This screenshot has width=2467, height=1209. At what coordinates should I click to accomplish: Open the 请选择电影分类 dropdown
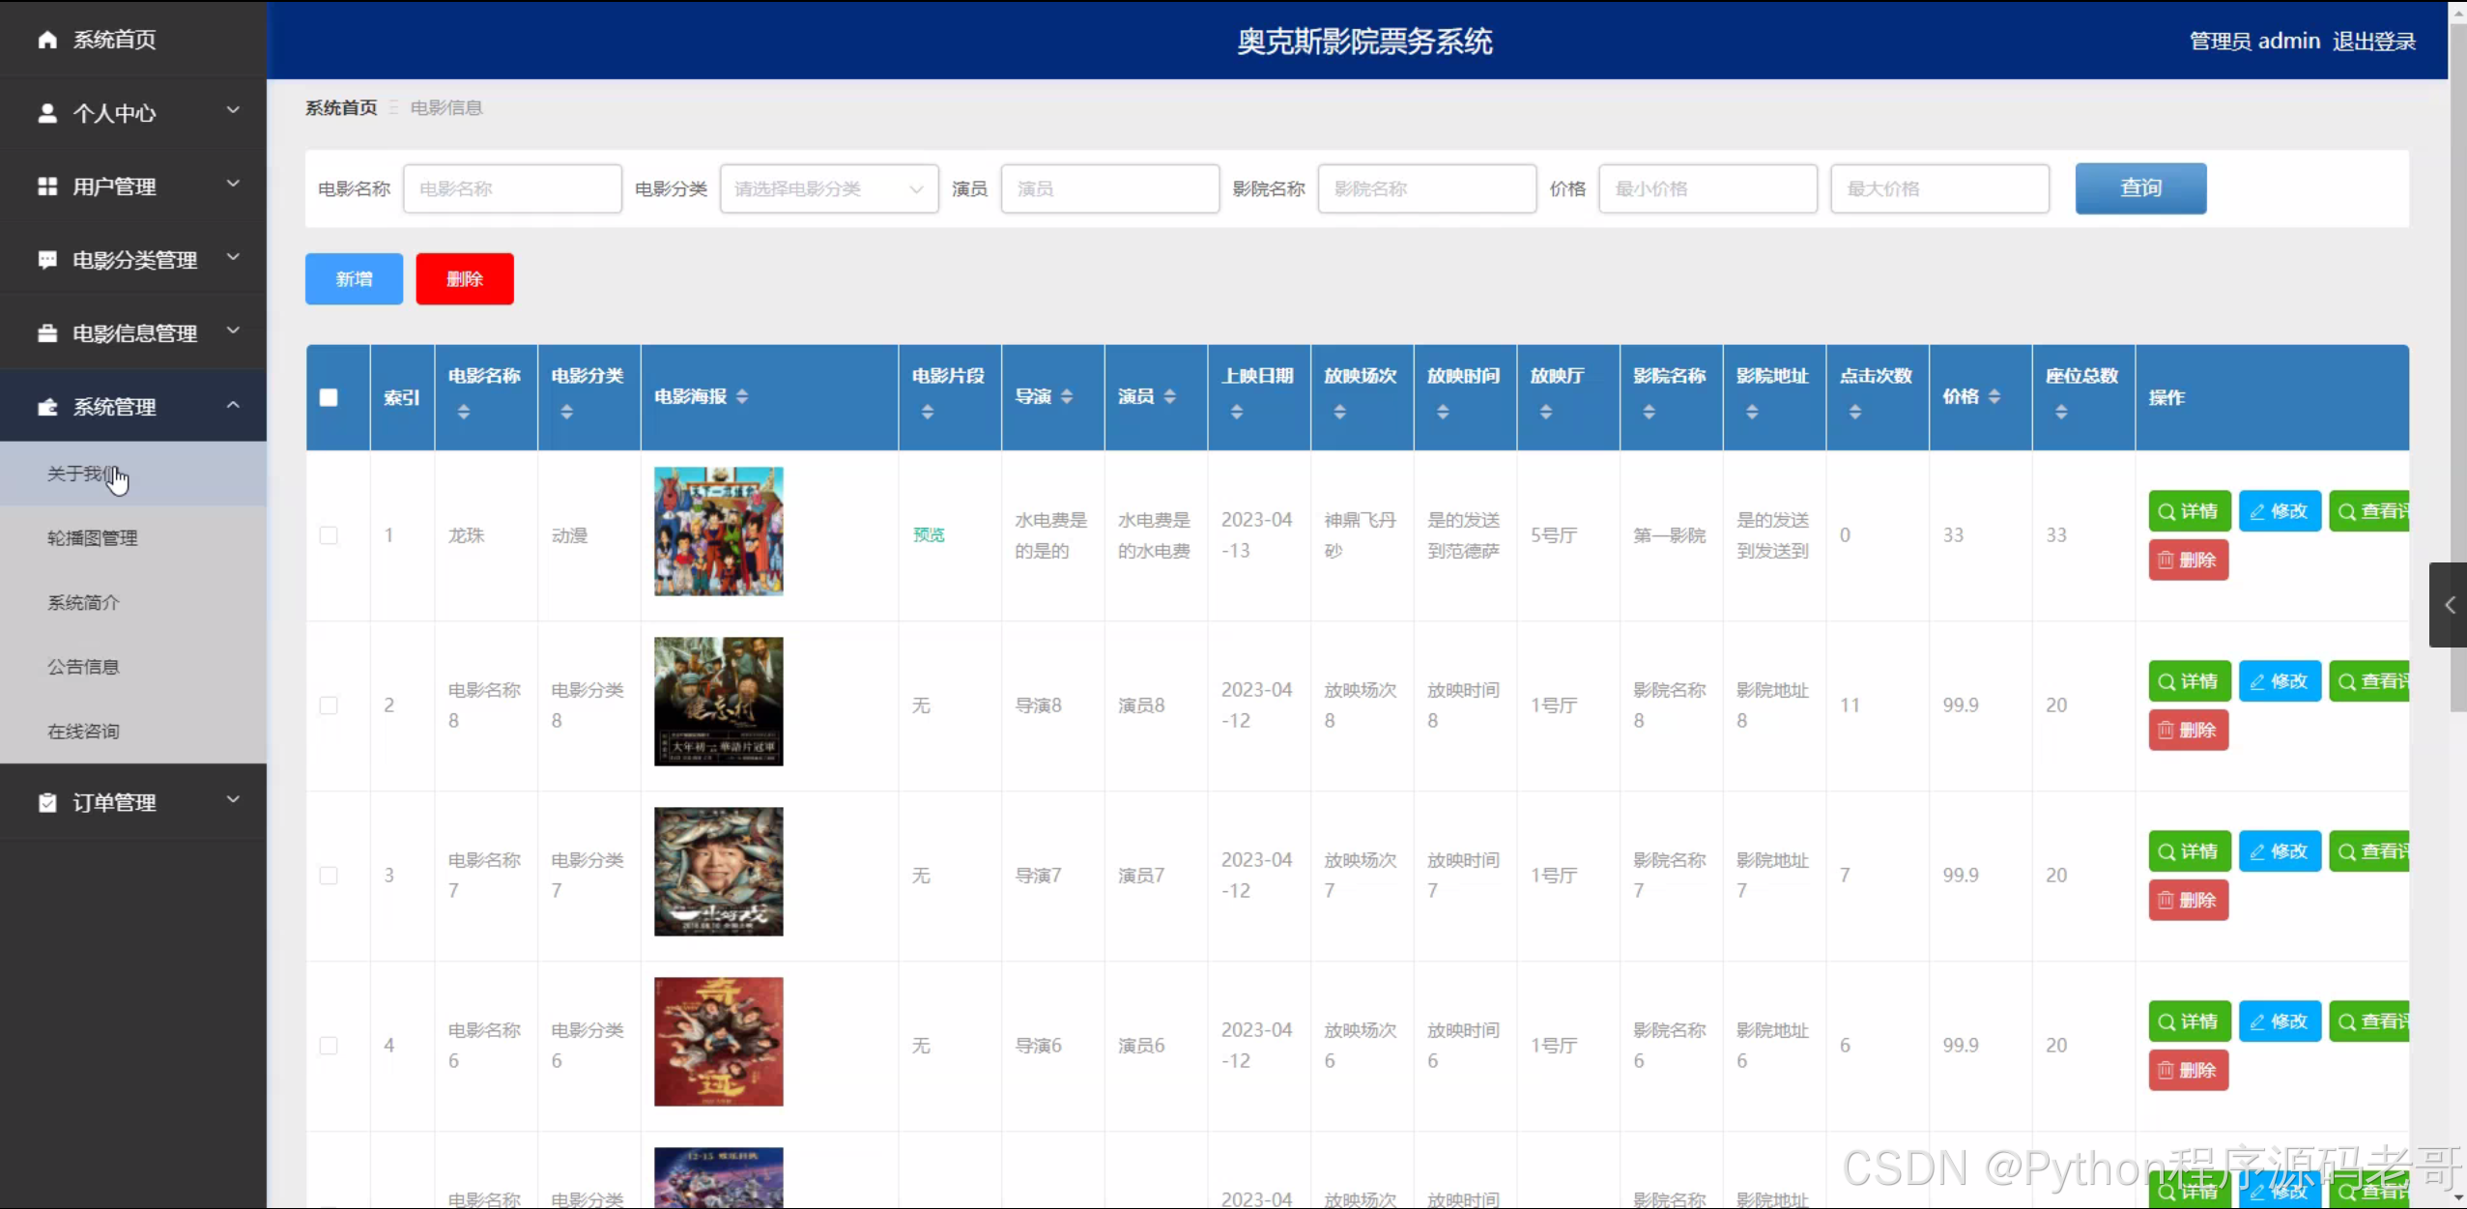(x=828, y=188)
